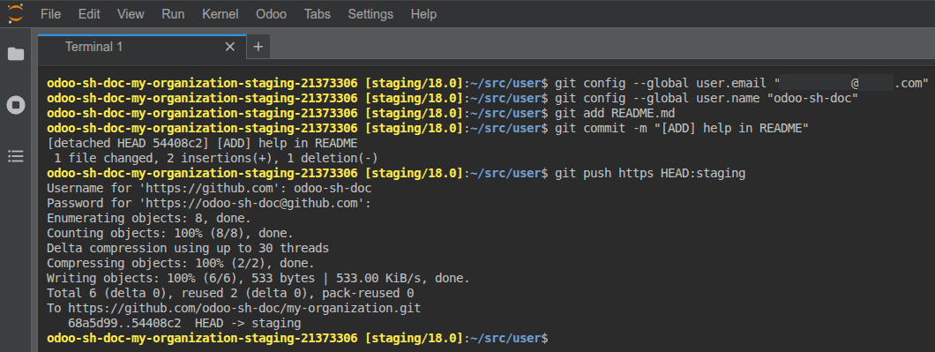The width and height of the screenshot is (935, 352).
Task: Click the Jupyter logo icon
Action: pyautogui.click(x=16, y=13)
